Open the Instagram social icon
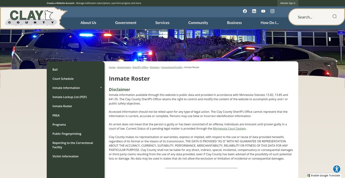Screen dimensions: 345x178 (272, 11)
